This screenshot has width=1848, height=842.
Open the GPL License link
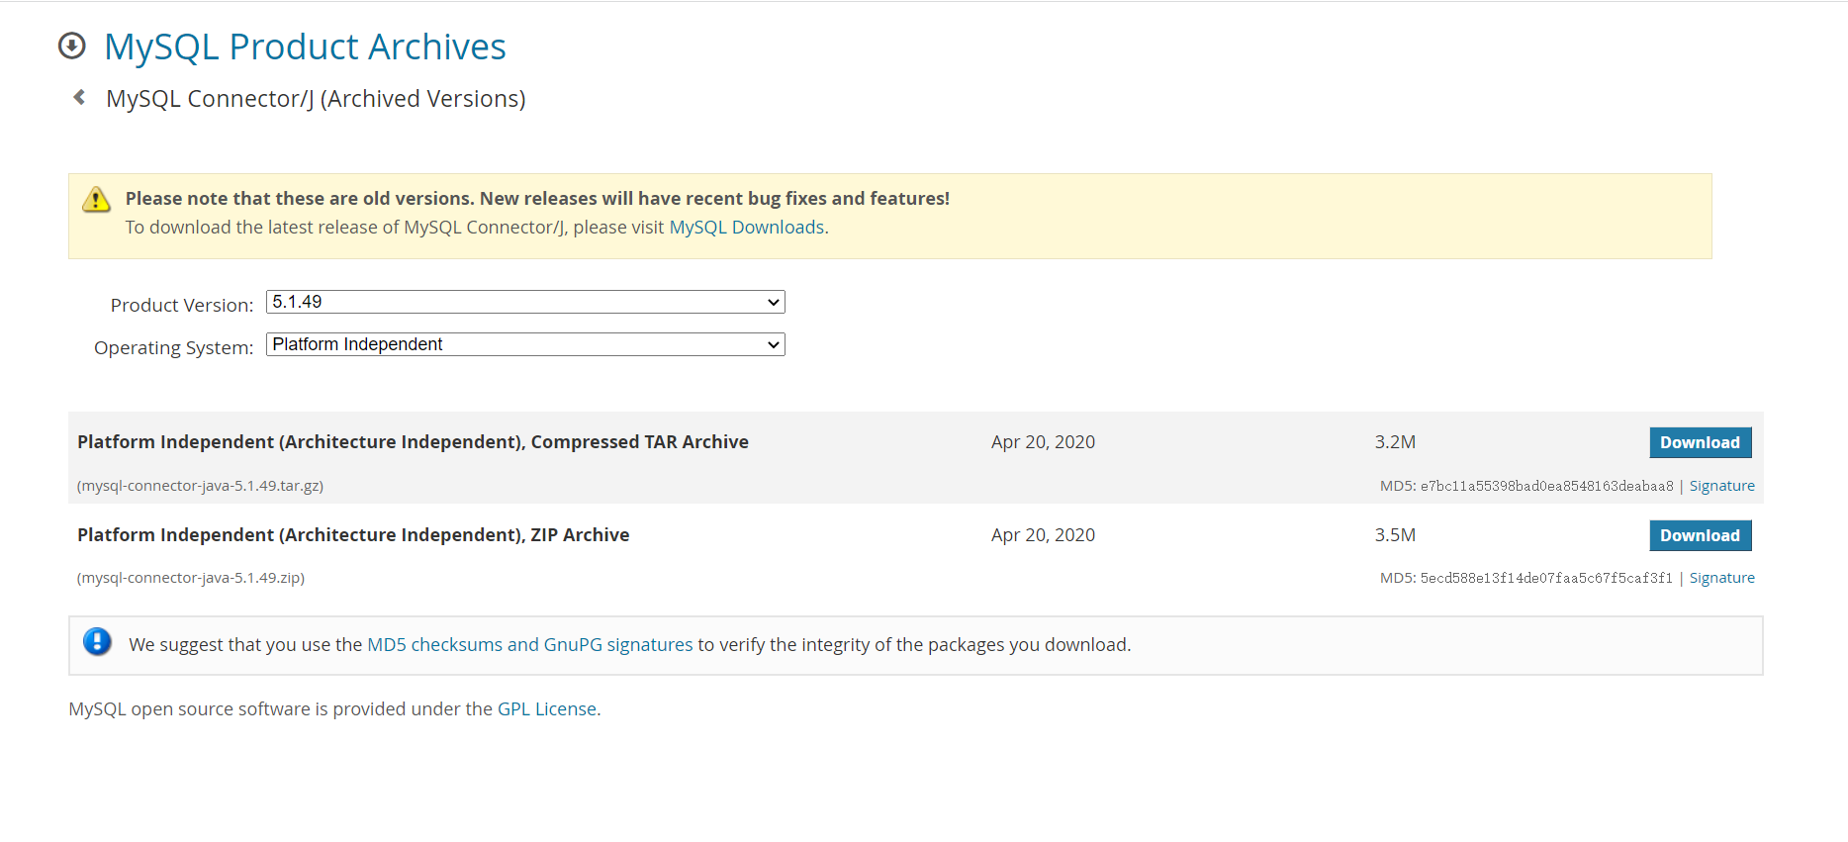pos(546,709)
